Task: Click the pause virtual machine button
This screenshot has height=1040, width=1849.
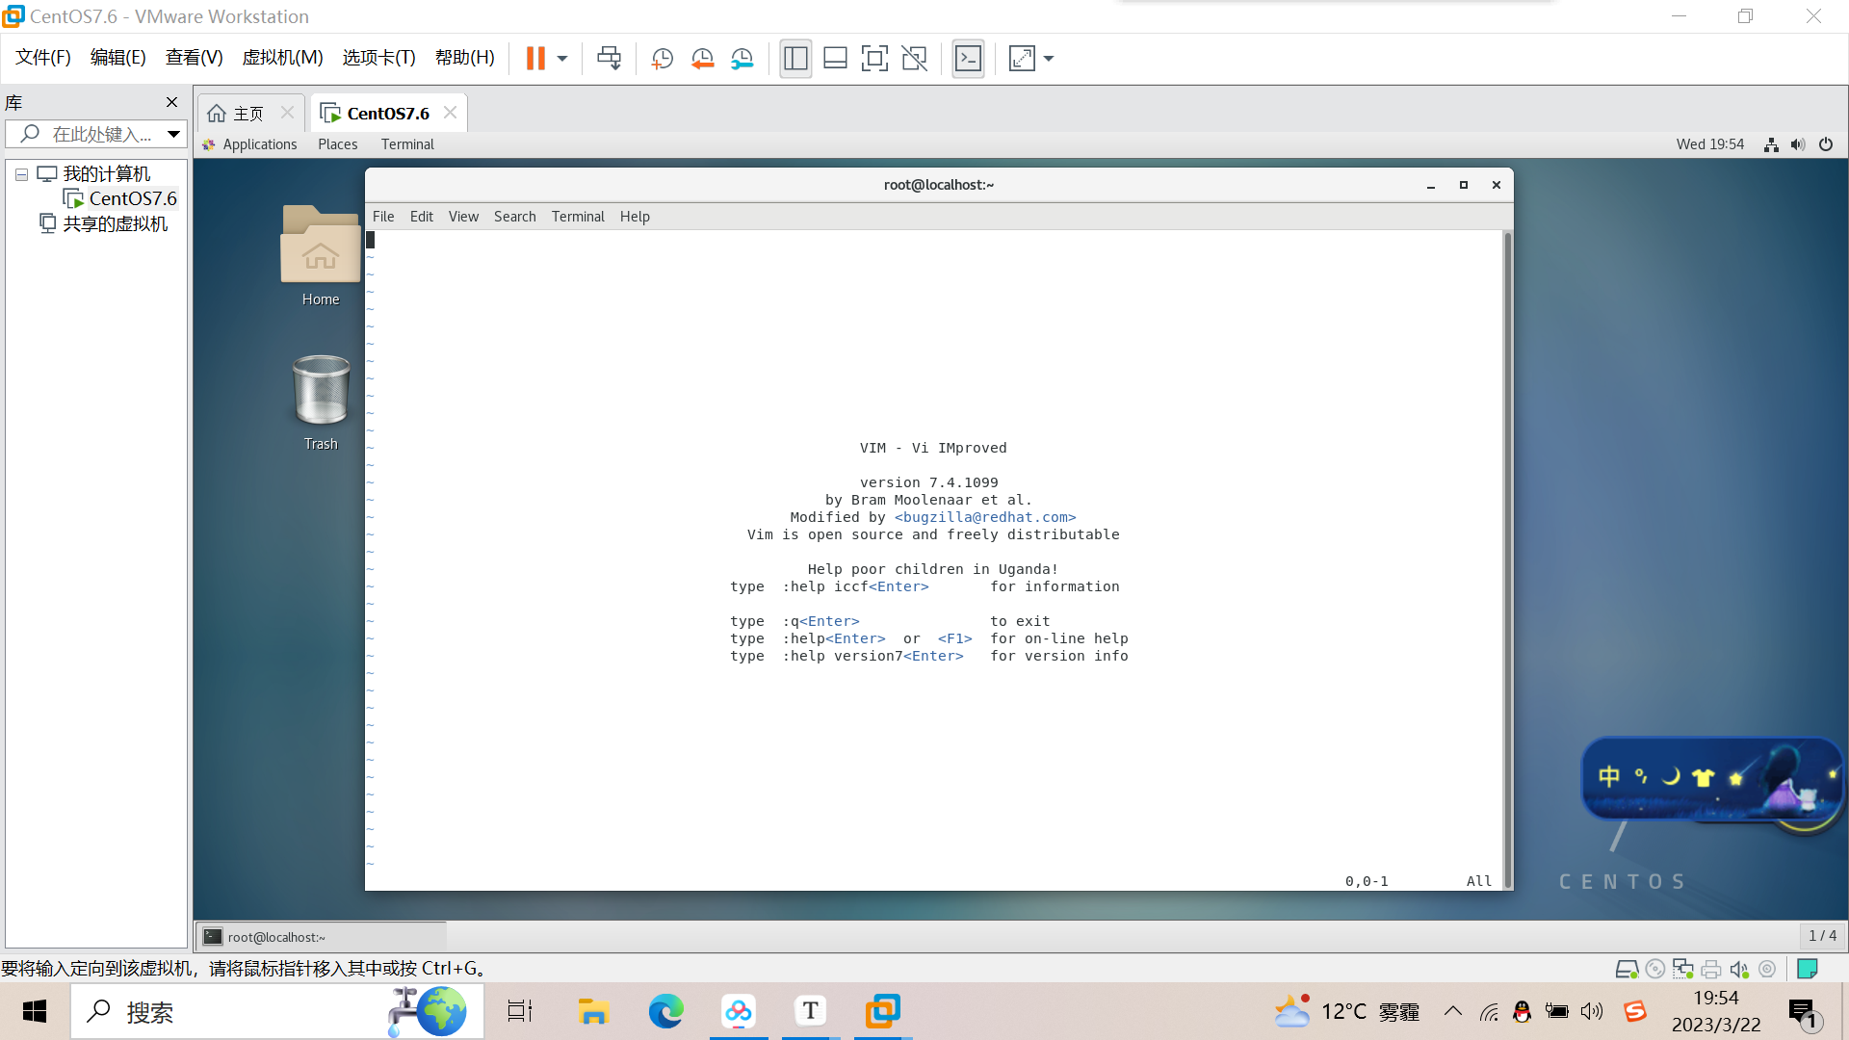Action: point(535,59)
